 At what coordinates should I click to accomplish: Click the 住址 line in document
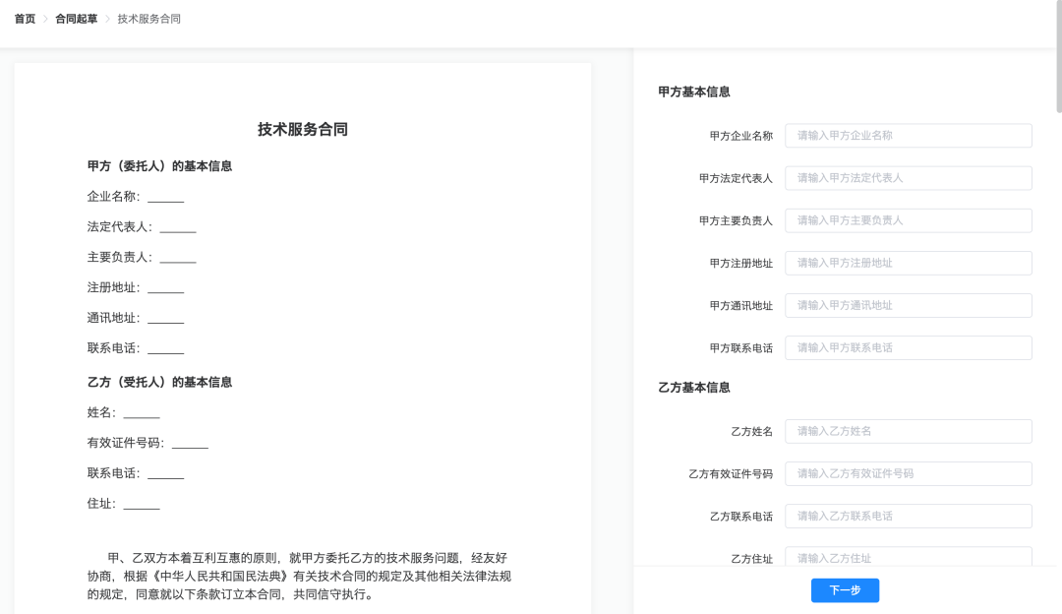tap(123, 504)
